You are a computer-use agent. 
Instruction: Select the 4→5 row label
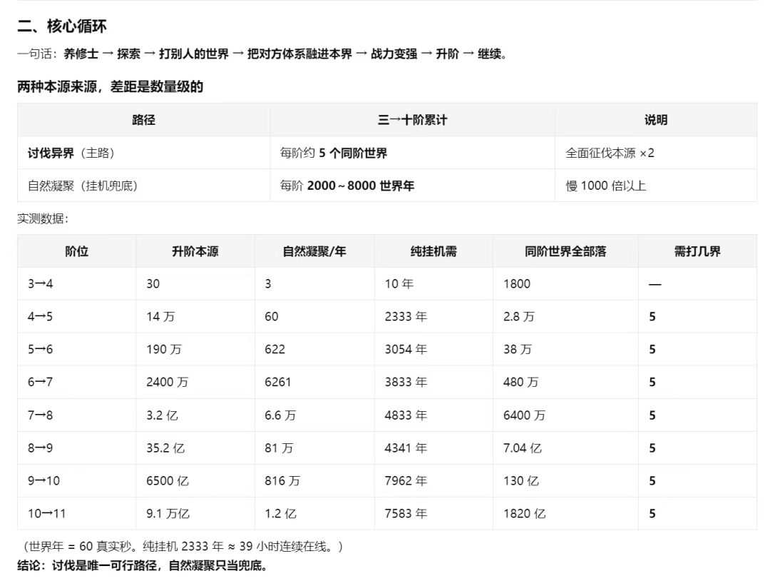40,317
